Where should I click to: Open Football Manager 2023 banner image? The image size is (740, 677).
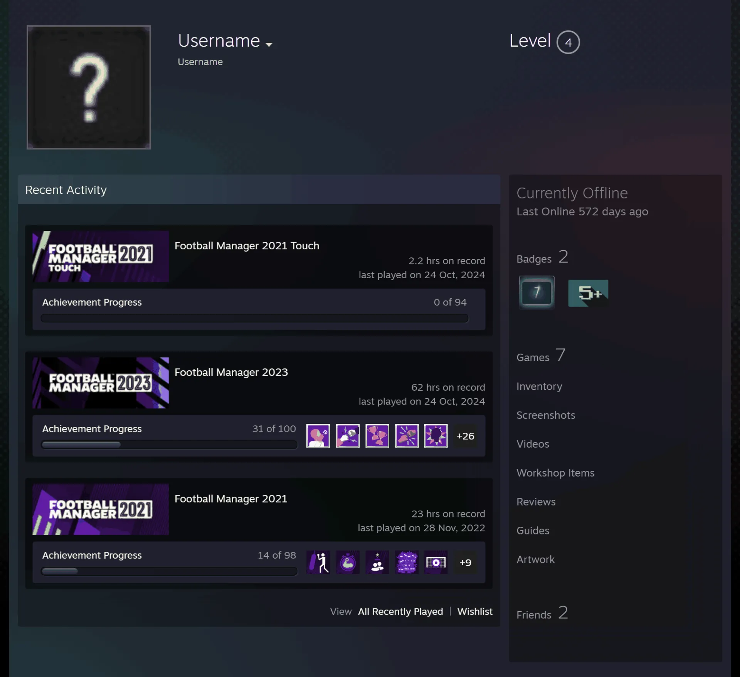click(101, 383)
